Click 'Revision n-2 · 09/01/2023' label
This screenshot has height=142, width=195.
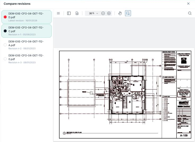coord(22,48)
